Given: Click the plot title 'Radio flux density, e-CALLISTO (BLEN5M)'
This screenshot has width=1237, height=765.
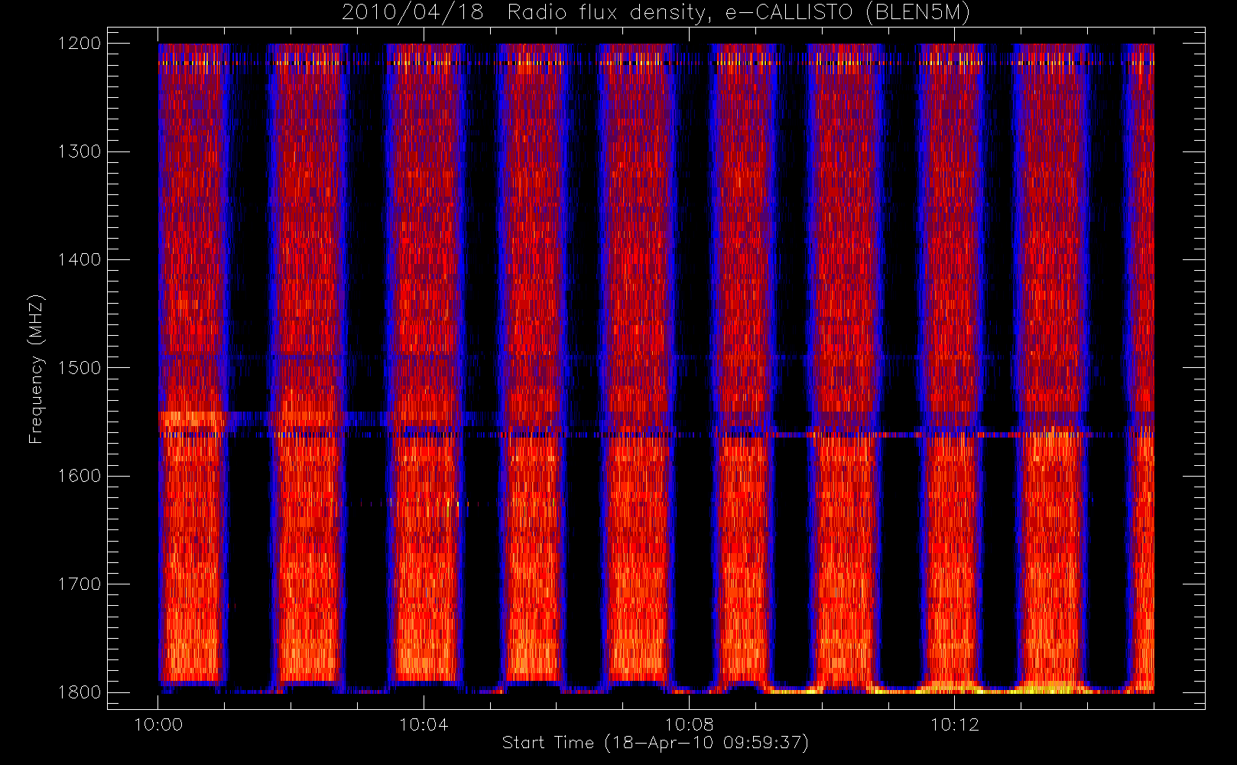Looking at the screenshot, I should pos(739,13).
